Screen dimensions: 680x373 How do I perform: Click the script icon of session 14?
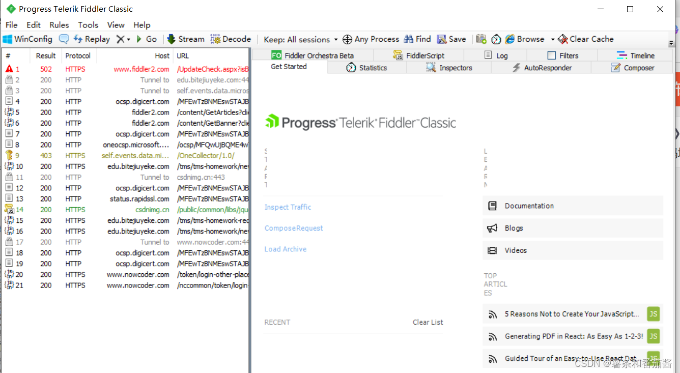point(9,209)
